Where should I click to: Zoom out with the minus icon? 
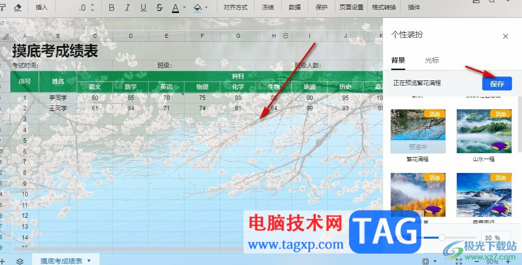point(476,262)
